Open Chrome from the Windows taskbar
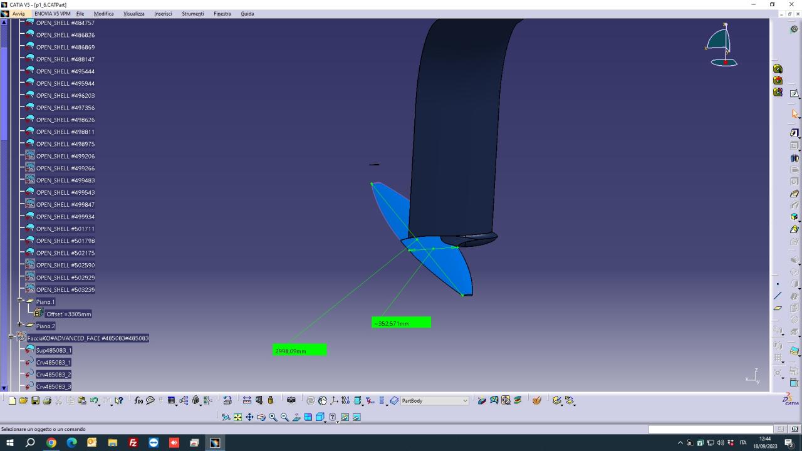 pyautogui.click(x=51, y=443)
